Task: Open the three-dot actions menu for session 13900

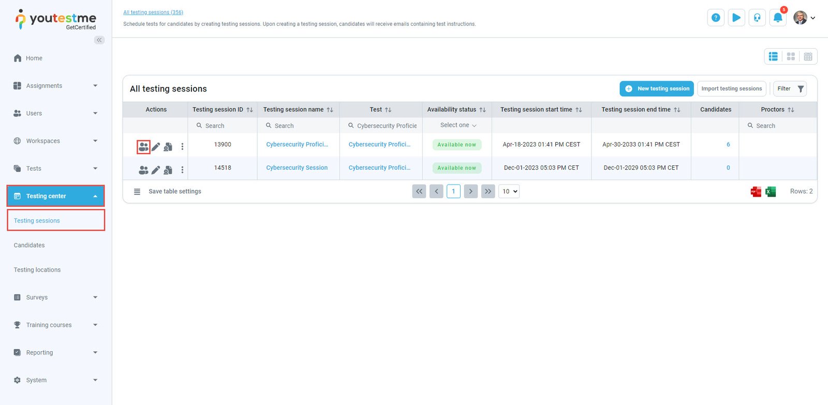Action: (x=182, y=147)
